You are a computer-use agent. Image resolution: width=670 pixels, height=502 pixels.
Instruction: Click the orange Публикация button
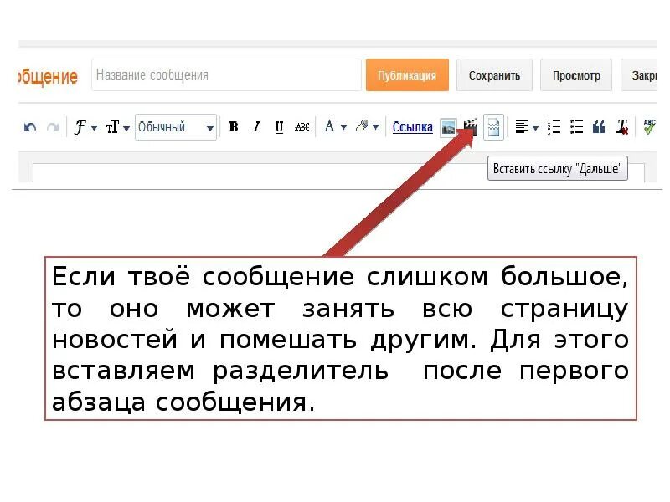[407, 75]
